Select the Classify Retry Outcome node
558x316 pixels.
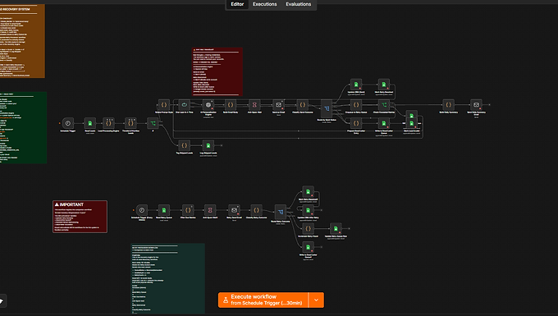tap(256, 210)
